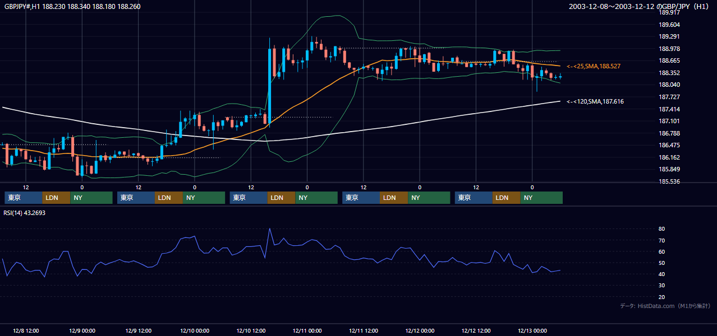This screenshot has width=717, height=336.
Task: Click the 12/10 00:00 time axis label
Action: click(195, 330)
